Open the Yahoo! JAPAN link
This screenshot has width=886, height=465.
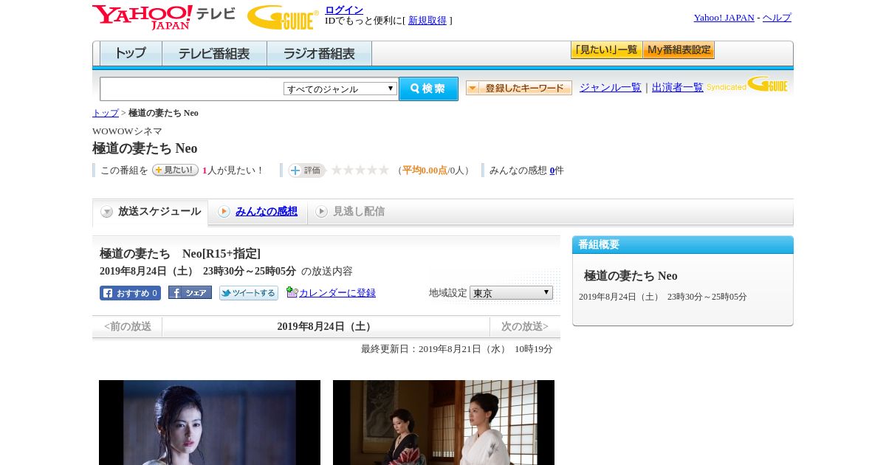point(724,18)
